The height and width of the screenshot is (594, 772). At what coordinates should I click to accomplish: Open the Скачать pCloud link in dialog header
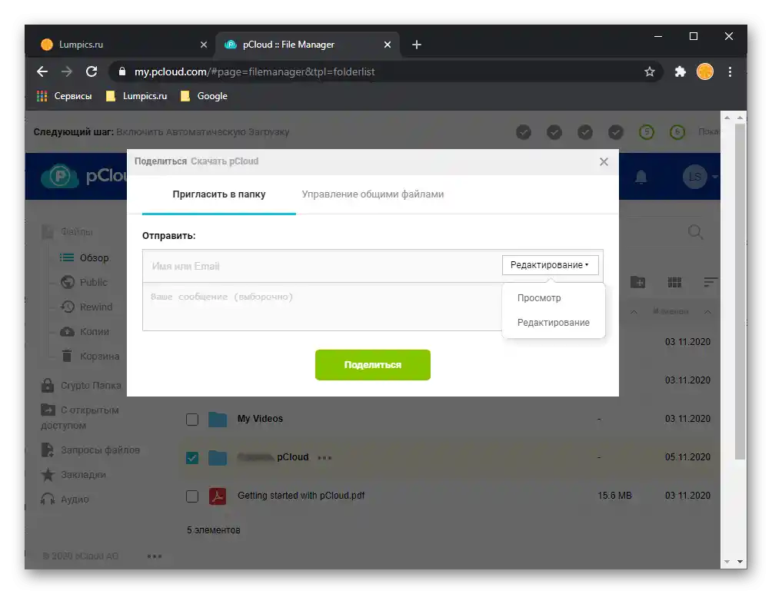click(x=225, y=161)
